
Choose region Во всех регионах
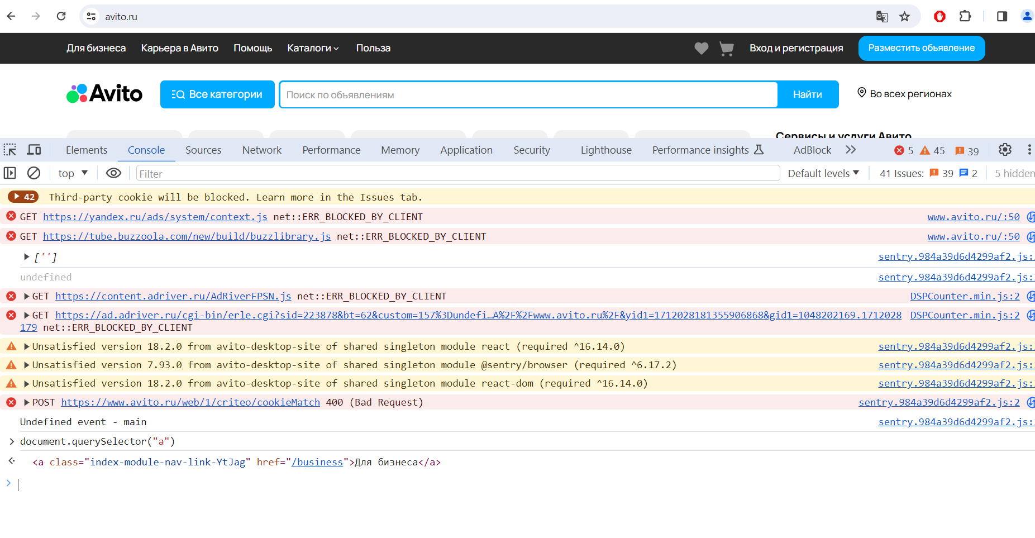tap(905, 93)
